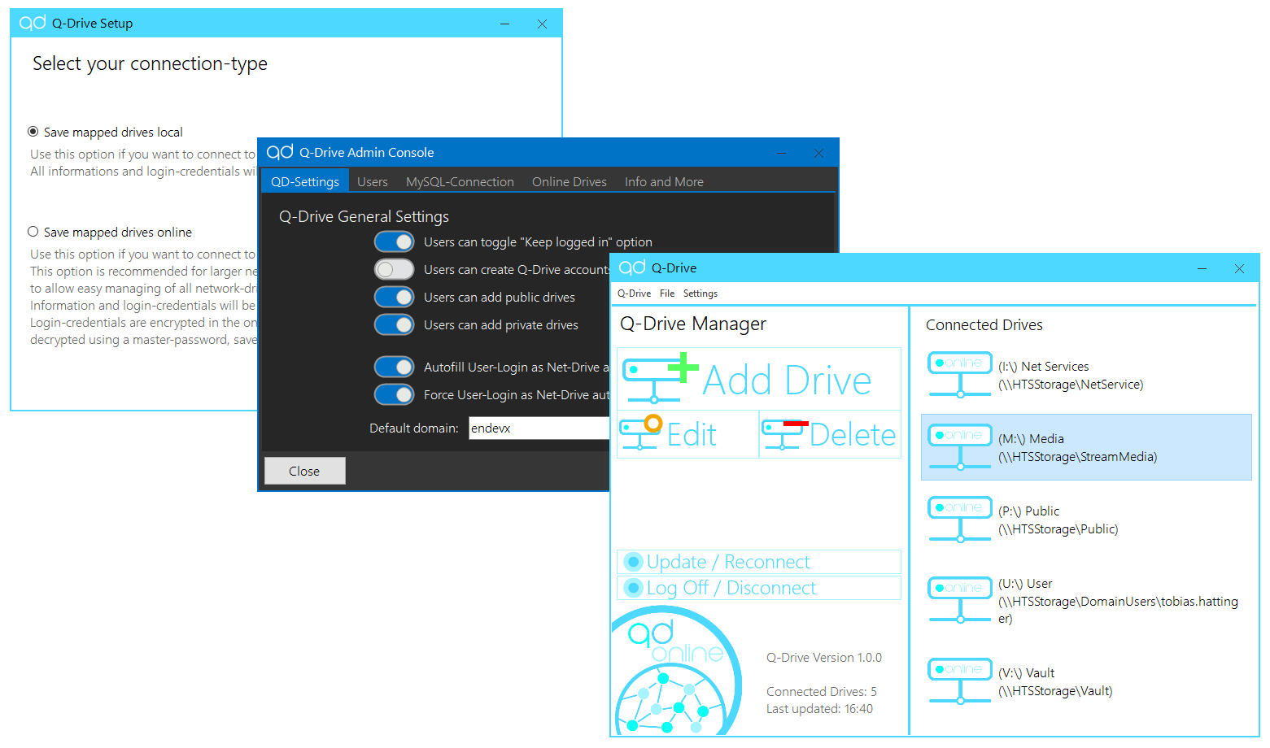Viewport: 1270px width, 748px height.
Task: Click the online drive icon for Public
Action: 960,520
